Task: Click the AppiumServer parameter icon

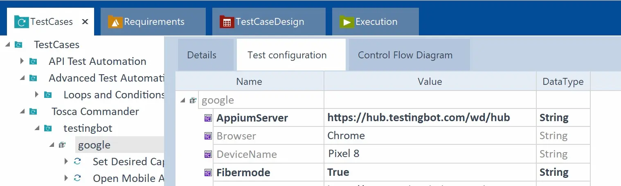Action: coord(208,118)
